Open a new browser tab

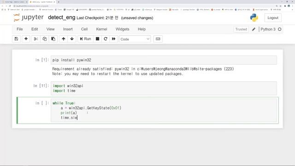59,2
